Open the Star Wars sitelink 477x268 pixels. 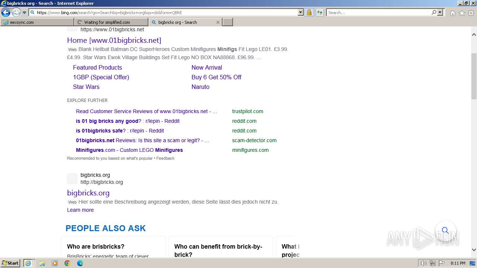(86, 87)
